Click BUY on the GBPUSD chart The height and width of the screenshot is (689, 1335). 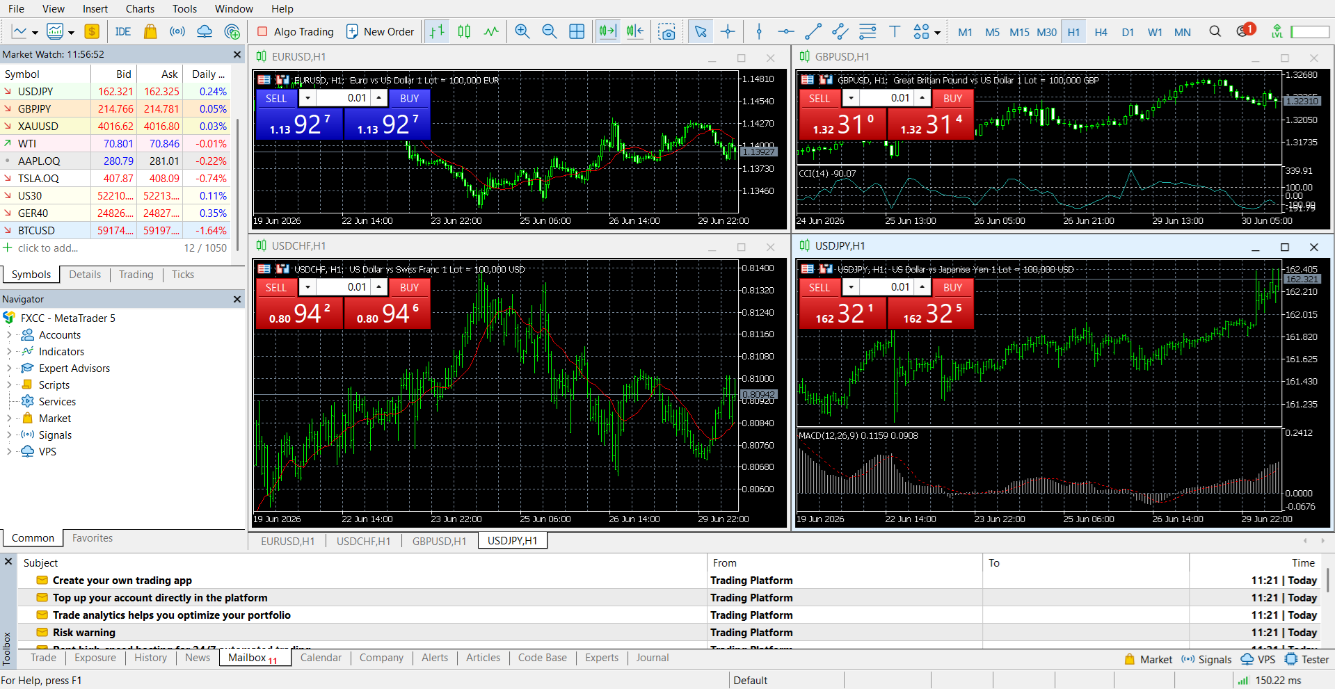(x=953, y=99)
